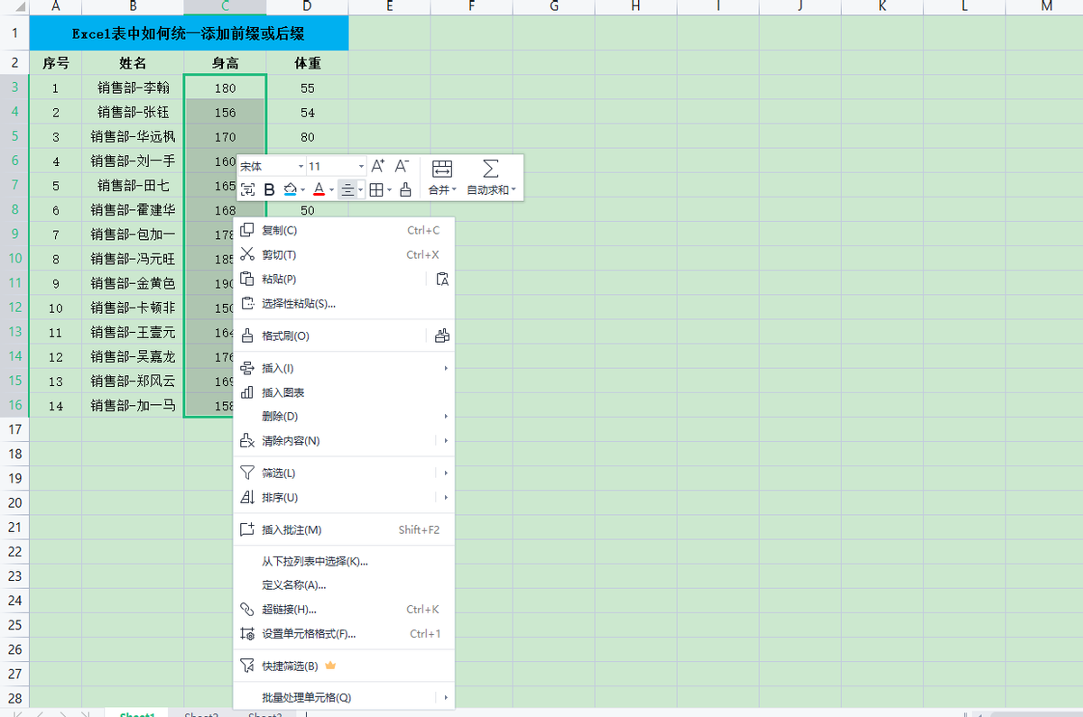
Task: Expand the 排序 submenu arrow
Action: pos(446,497)
